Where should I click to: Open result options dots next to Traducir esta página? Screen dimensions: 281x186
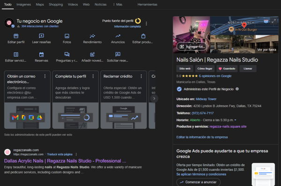tap(76, 154)
